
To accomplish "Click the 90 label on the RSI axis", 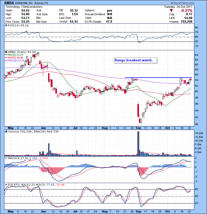I will (196, 28).
